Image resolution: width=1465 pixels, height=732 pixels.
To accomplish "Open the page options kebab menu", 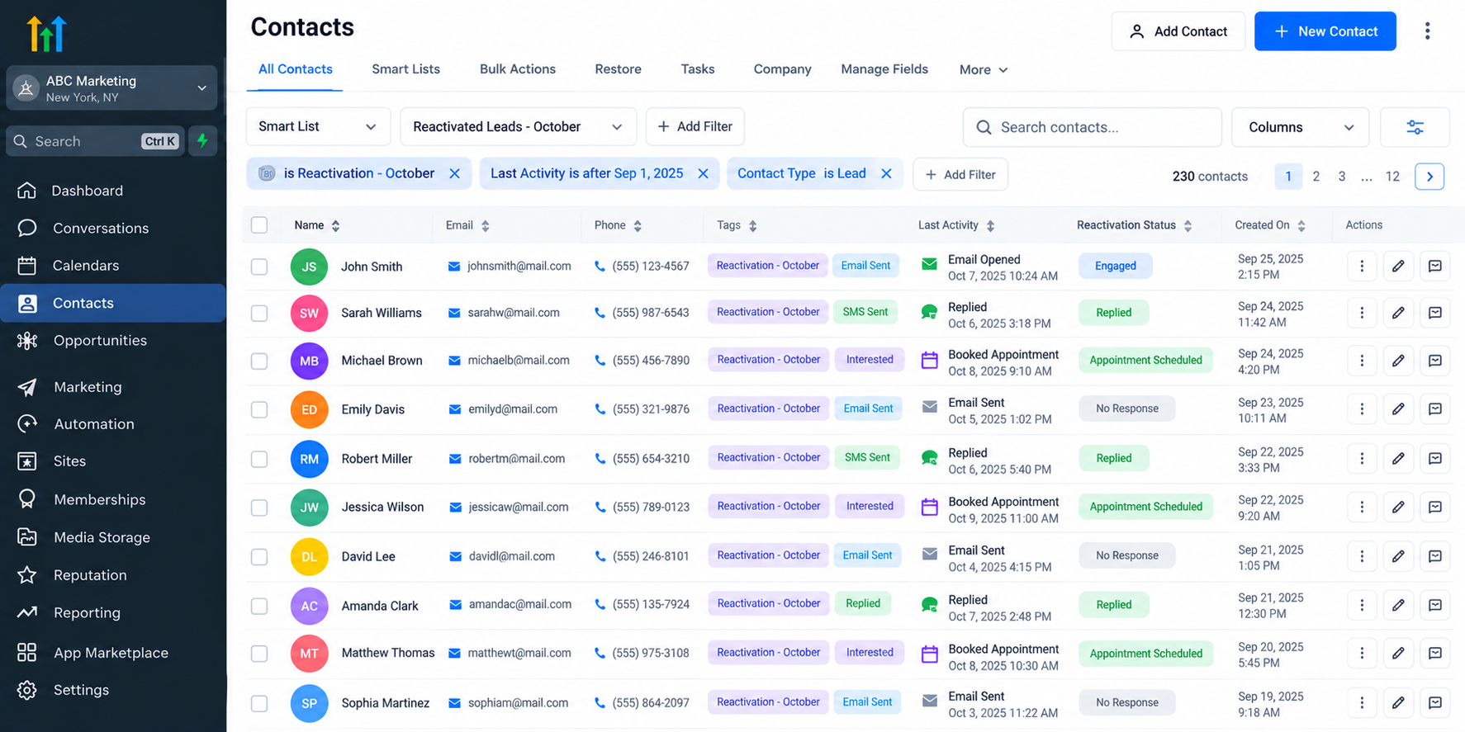I will click(1427, 31).
